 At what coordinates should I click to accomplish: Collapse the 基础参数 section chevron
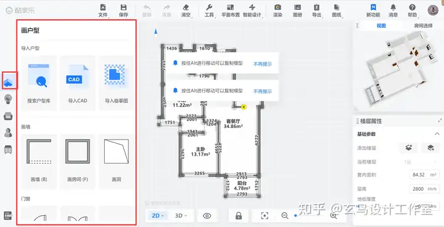tap(437, 134)
